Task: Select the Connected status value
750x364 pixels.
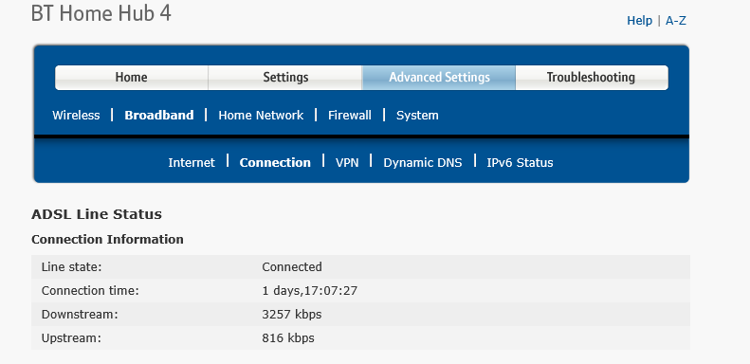Action: pyautogui.click(x=292, y=267)
